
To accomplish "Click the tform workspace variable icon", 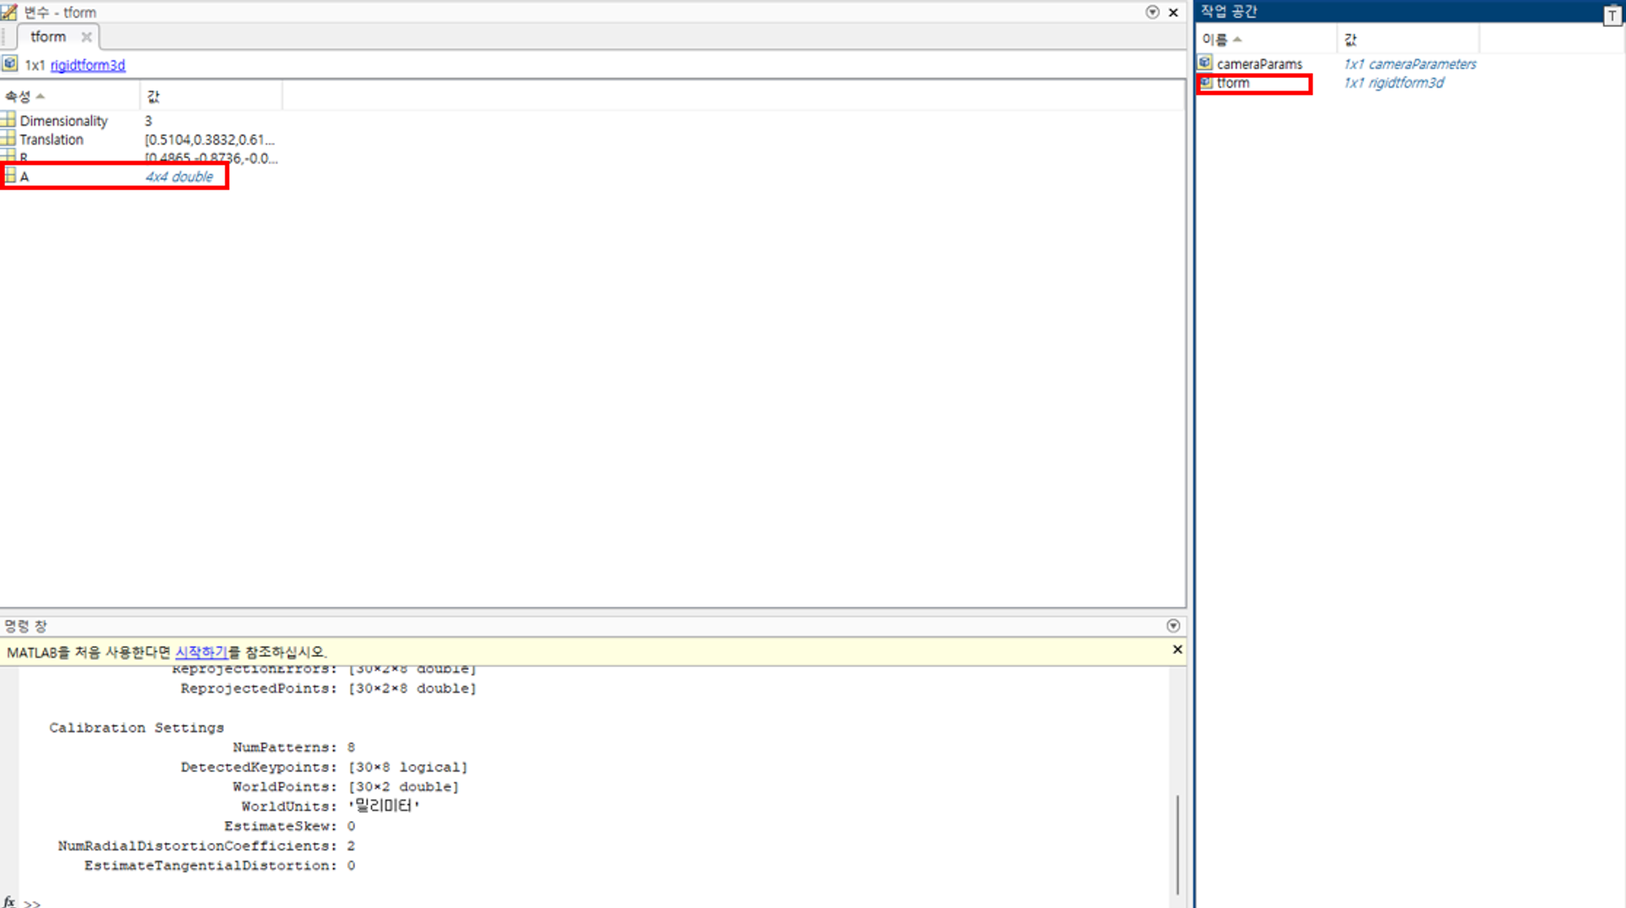I will [x=1206, y=83].
